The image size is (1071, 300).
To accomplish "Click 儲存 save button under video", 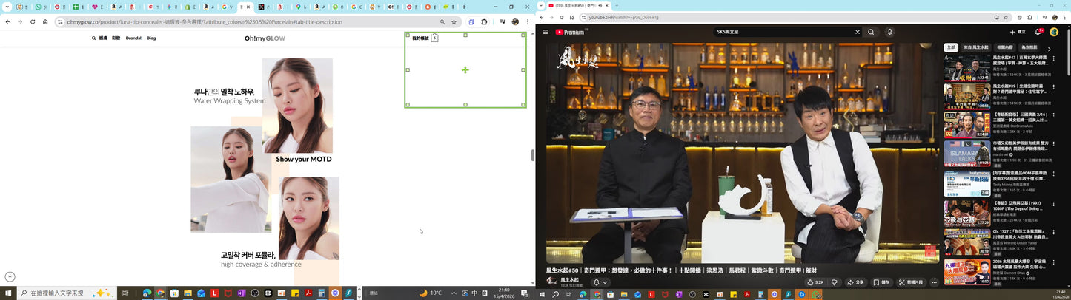I will click(881, 282).
